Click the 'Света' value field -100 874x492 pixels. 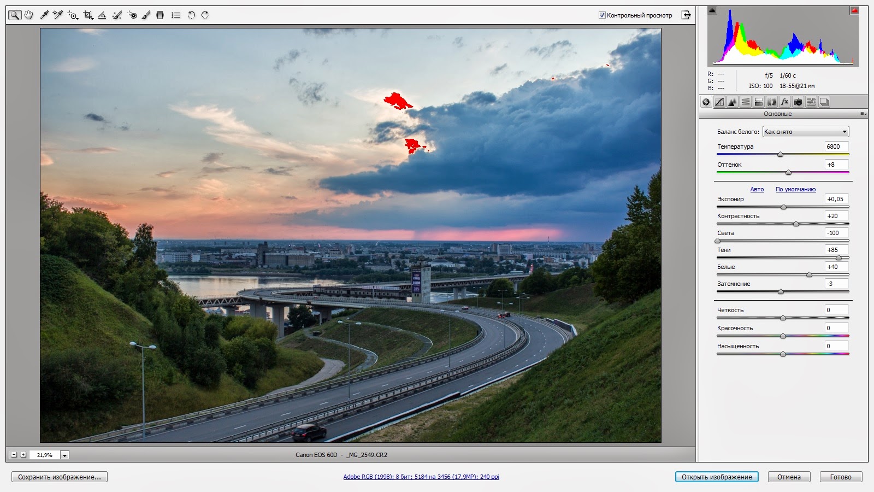[x=836, y=233]
